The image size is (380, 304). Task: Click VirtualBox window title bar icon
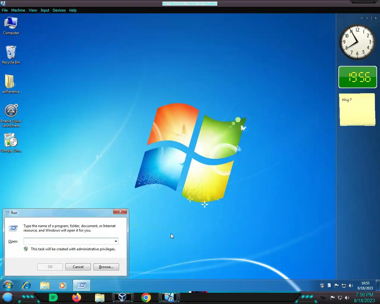[x=3, y=3]
